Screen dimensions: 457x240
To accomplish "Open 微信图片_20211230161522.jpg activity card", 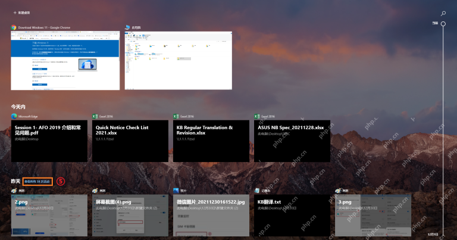I will coord(211,216).
